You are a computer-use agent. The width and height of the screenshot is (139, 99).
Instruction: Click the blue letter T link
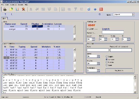pos(6,14)
